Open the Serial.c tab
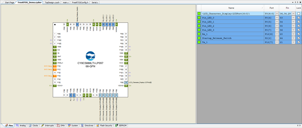Image resolution: width=302 pixels, height=128 pixels. 95,2
